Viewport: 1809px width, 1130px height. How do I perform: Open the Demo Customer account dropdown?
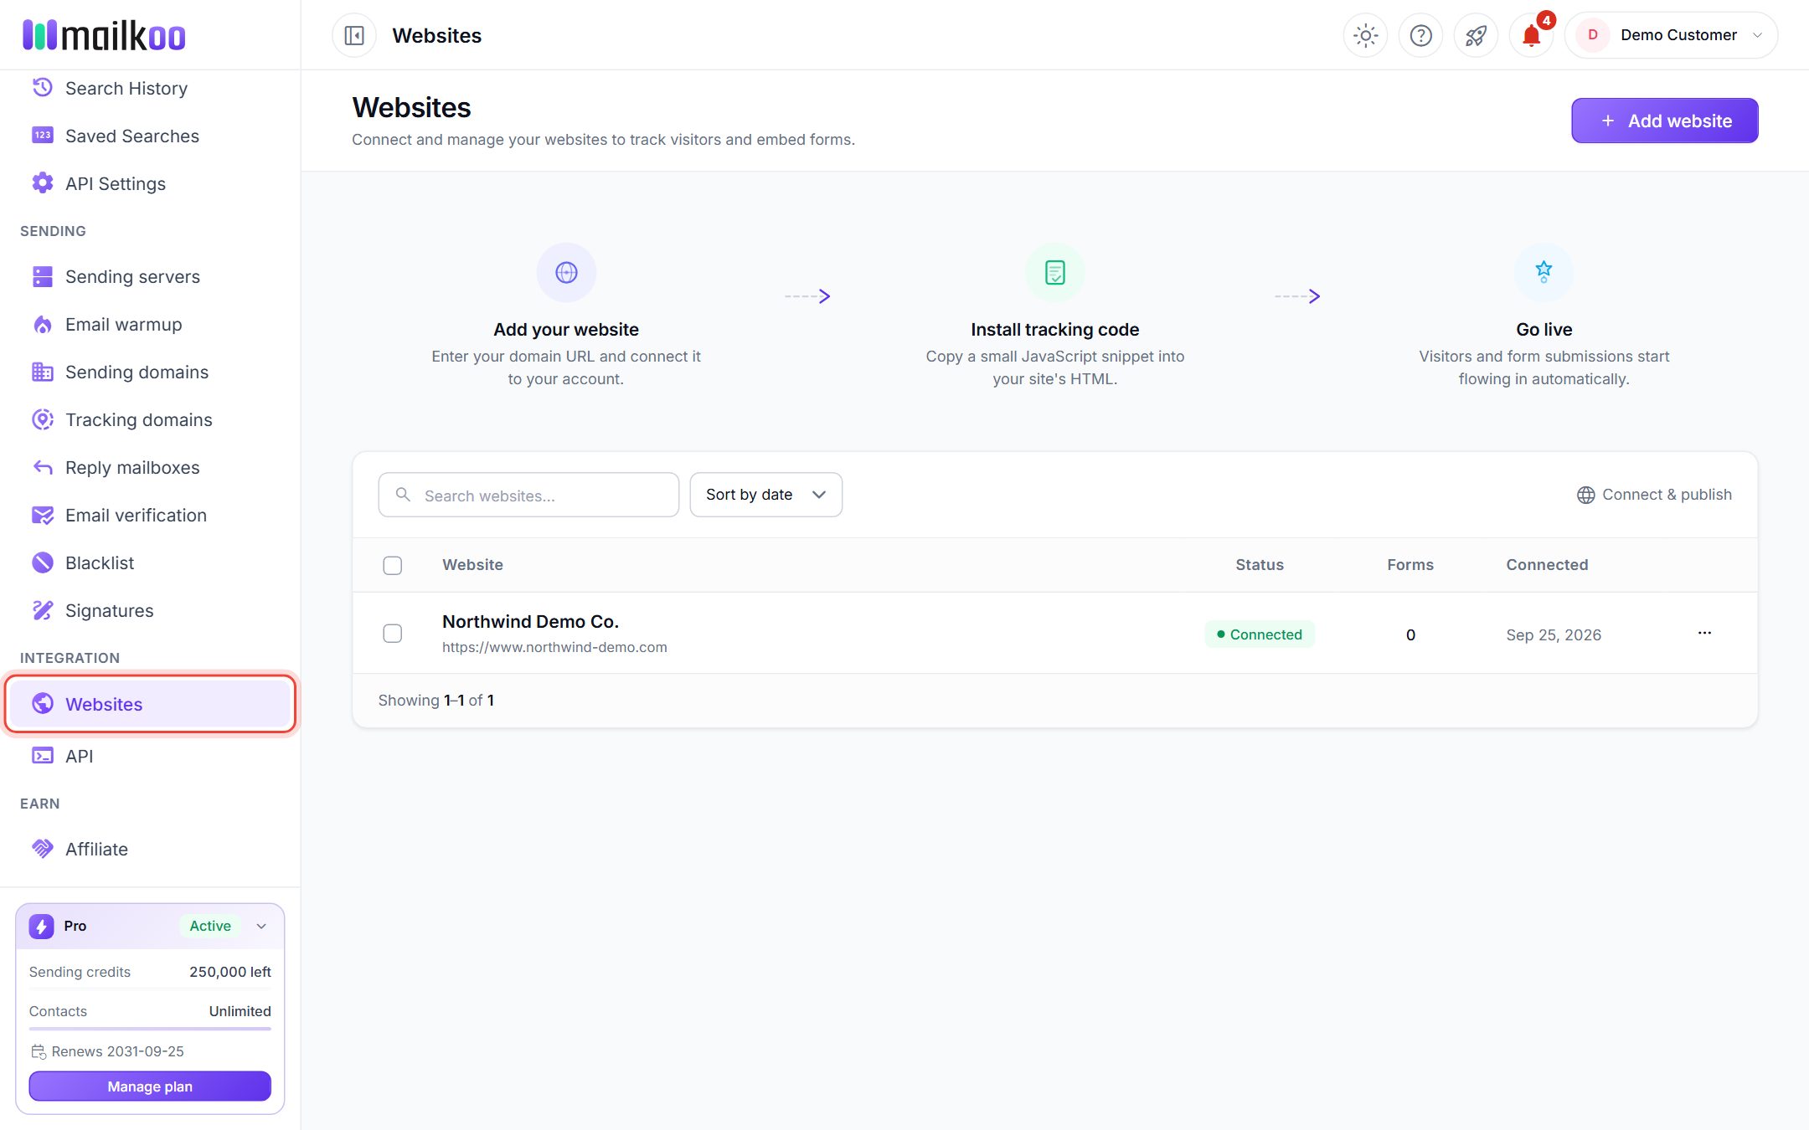pyautogui.click(x=1671, y=35)
